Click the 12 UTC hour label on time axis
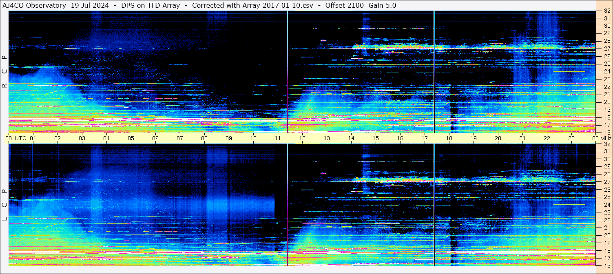The height and width of the screenshot is (274, 613). [302, 138]
